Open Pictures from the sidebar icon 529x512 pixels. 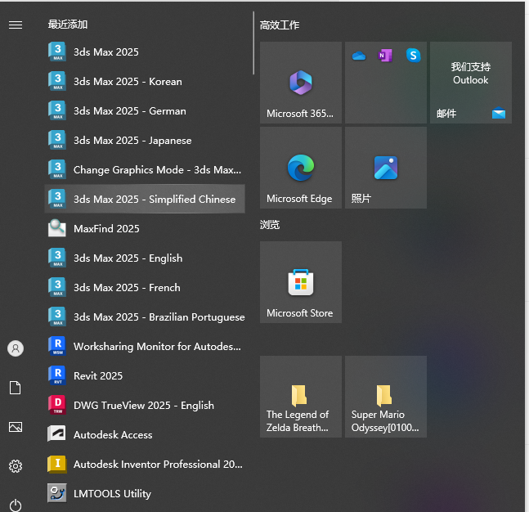pyautogui.click(x=16, y=427)
